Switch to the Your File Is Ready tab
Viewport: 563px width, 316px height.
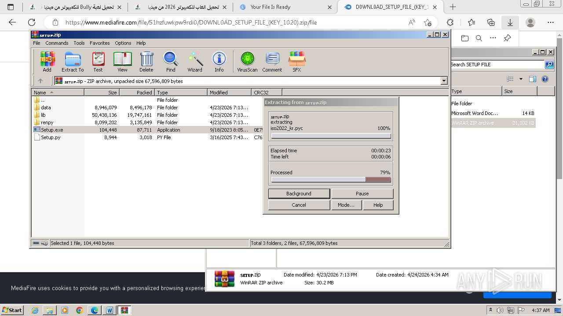(286, 7)
